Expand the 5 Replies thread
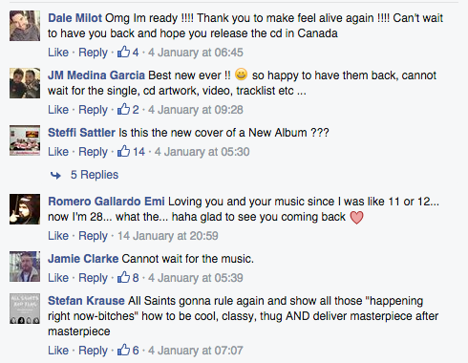This screenshot has height=363, width=468. pos(95,175)
